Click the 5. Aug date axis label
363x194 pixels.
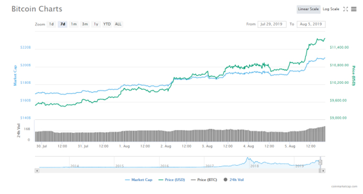290,146
